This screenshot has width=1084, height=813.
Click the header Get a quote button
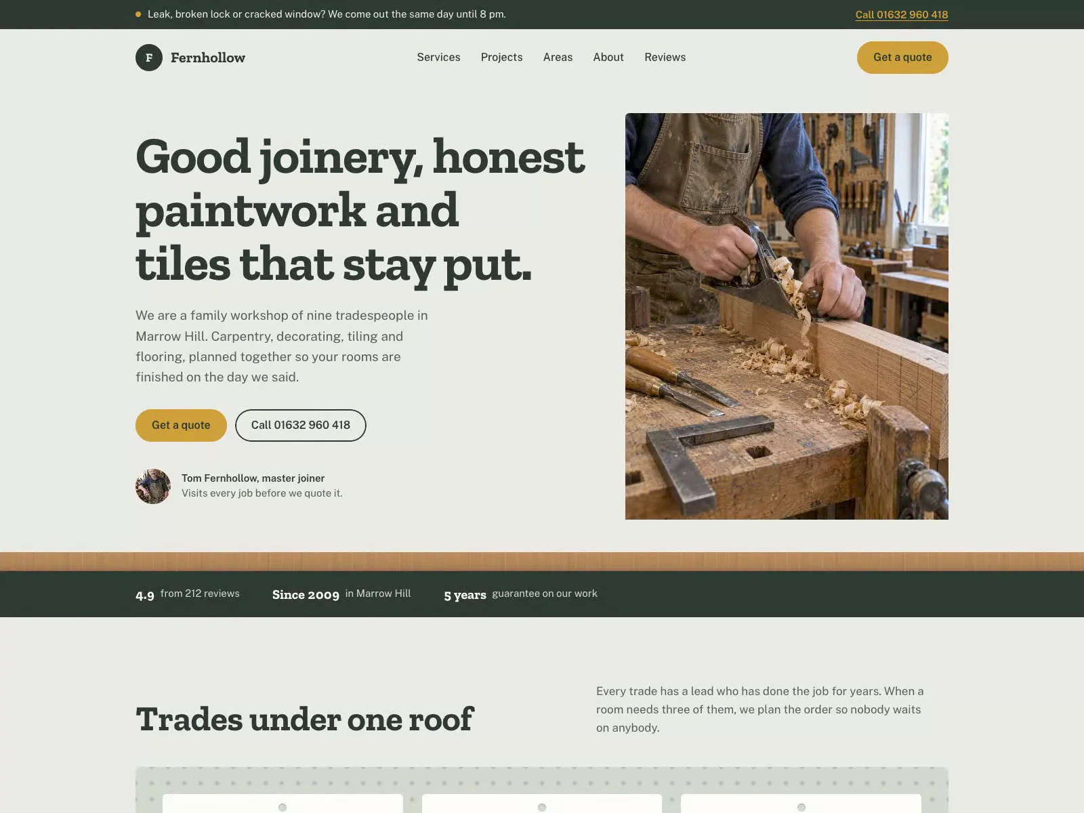point(902,58)
